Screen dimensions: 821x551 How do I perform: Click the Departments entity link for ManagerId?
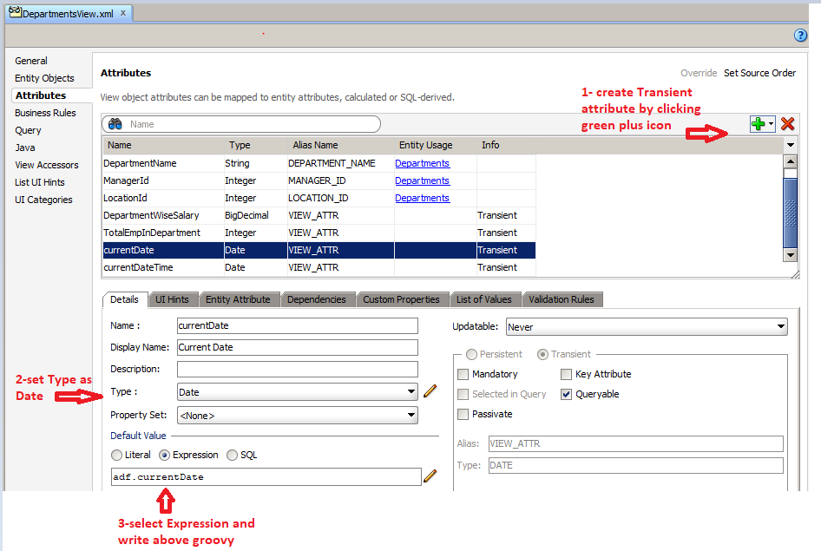click(x=422, y=180)
